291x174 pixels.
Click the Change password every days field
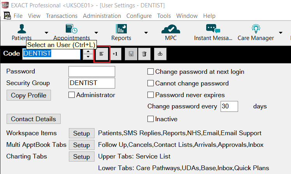tap(229, 106)
